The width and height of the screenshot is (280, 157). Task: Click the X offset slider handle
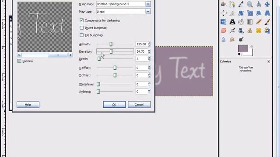click(x=115, y=68)
